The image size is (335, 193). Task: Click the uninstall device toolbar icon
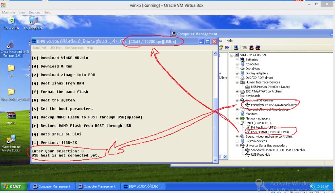click(x=252, y=47)
